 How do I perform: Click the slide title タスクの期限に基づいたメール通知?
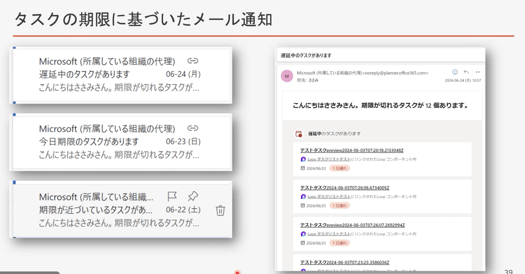click(x=143, y=19)
